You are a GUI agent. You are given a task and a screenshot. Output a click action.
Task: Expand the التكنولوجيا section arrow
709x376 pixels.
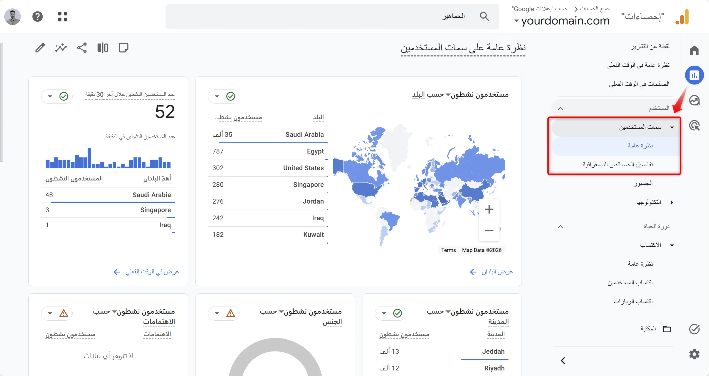(672, 202)
